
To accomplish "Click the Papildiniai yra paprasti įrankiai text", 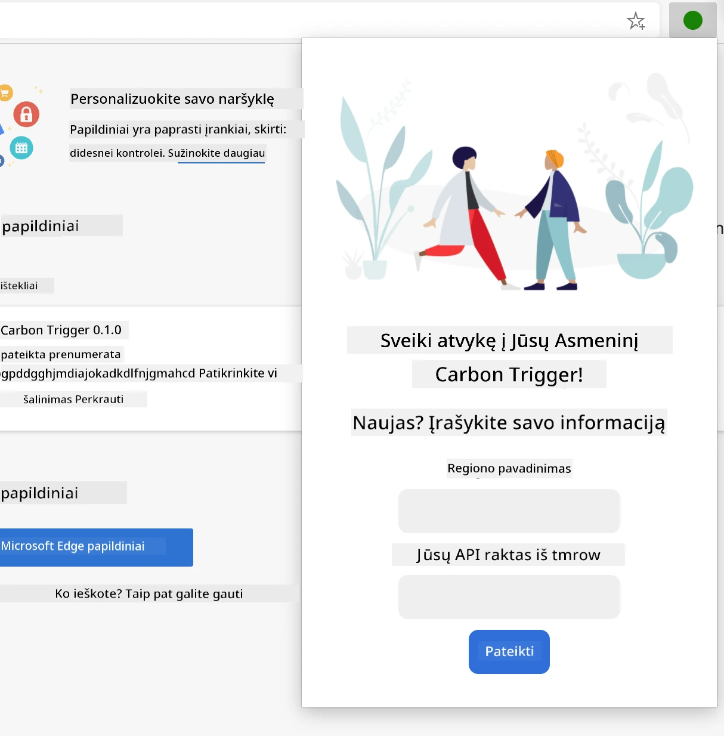I will pyautogui.click(x=178, y=129).
